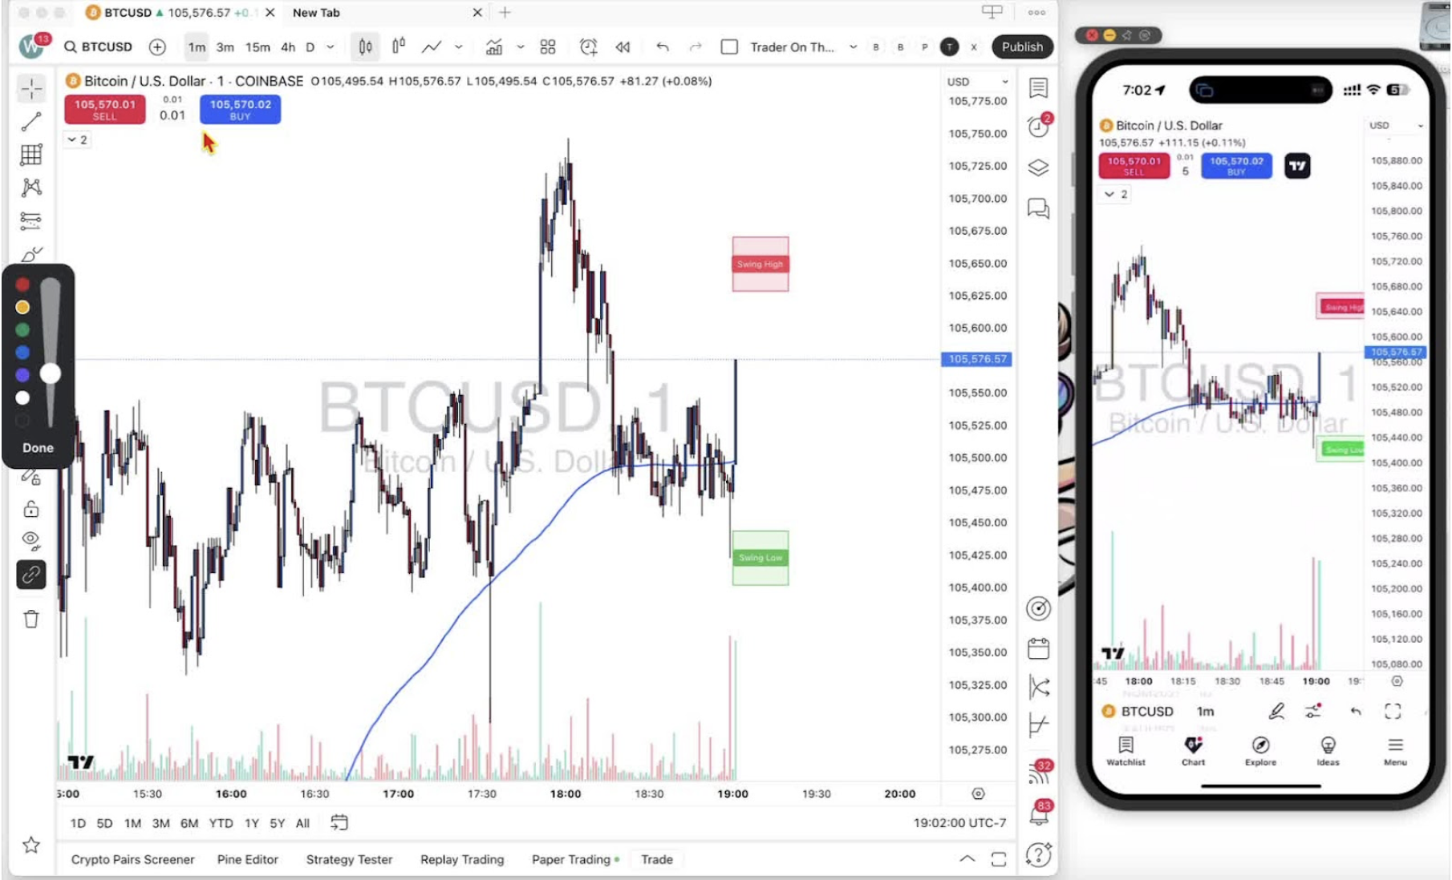Open the Pine Editor tab

248,859
